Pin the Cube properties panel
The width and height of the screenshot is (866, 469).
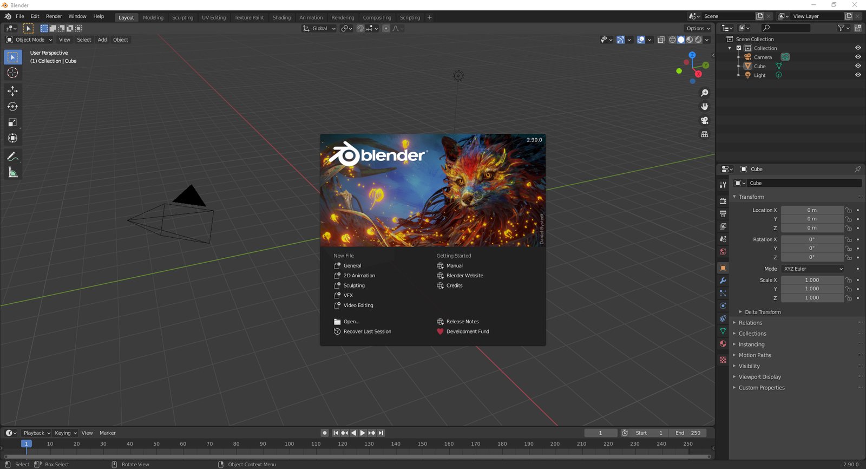coord(857,169)
